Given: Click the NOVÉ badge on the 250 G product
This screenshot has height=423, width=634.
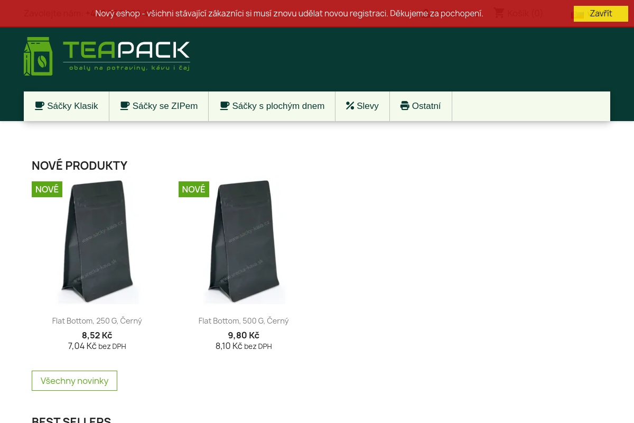Looking at the screenshot, I should [47, 189].
